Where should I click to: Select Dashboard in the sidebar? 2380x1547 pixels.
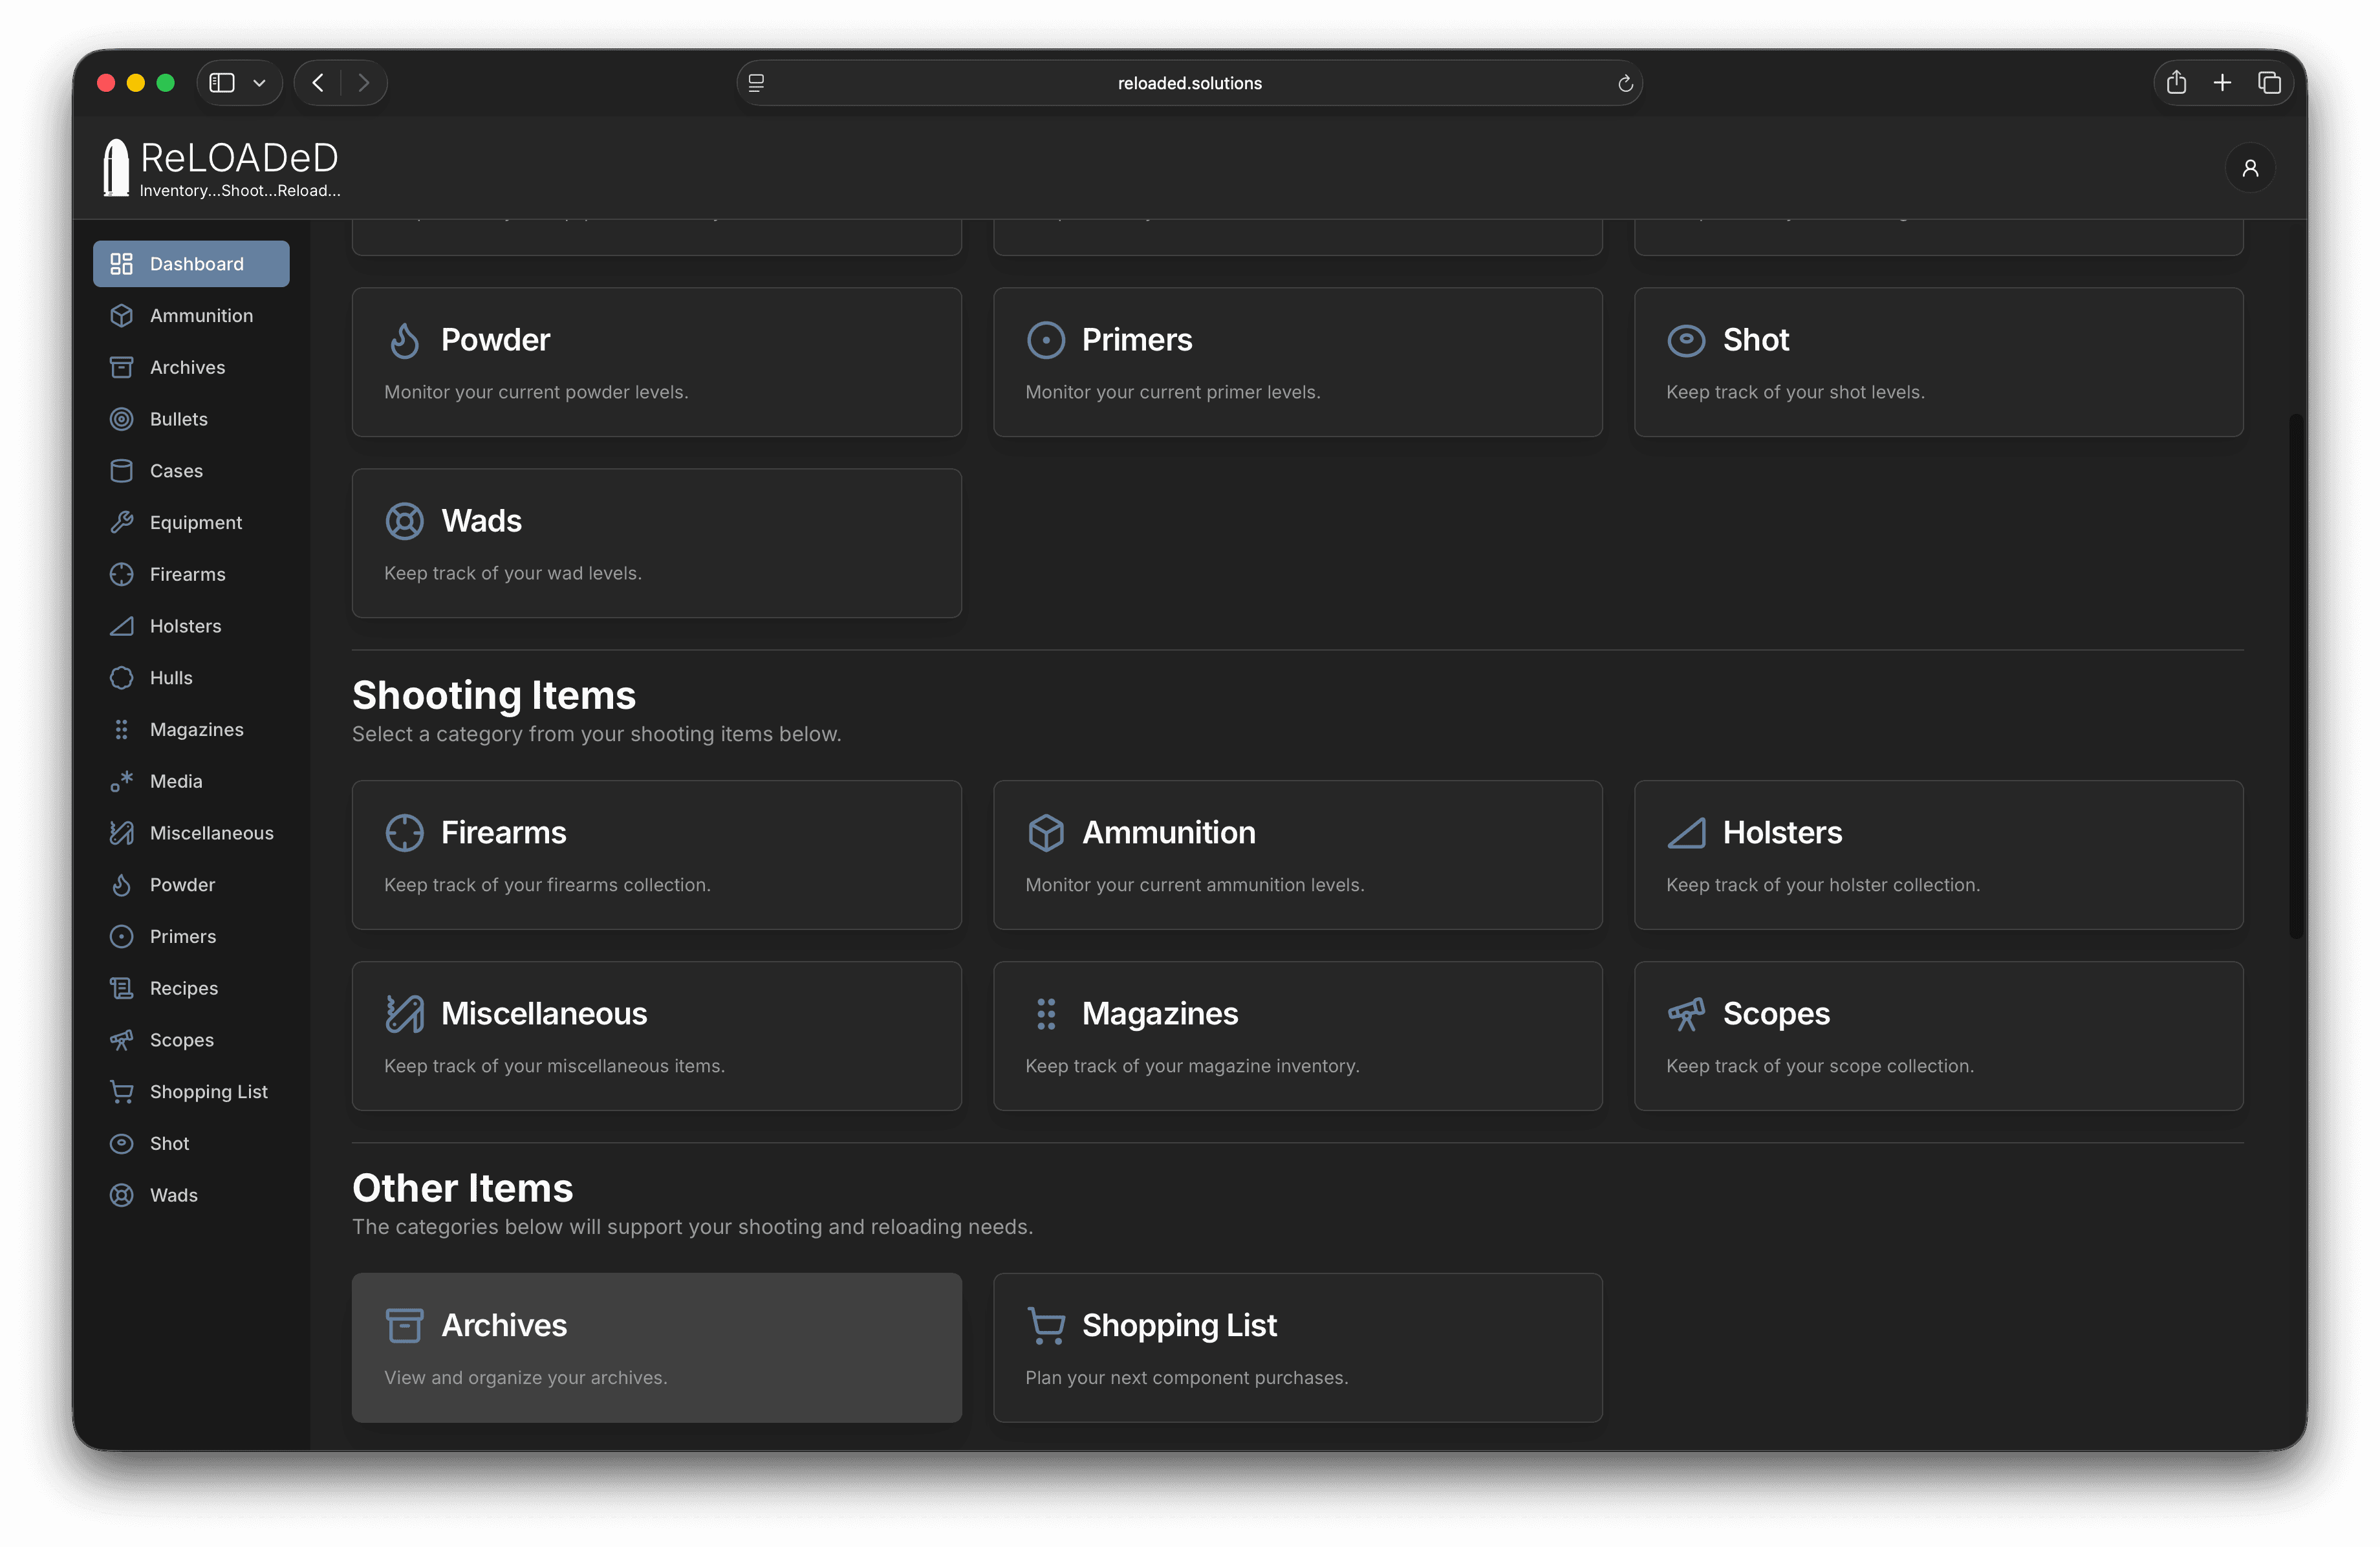click(x=191, y=264)
